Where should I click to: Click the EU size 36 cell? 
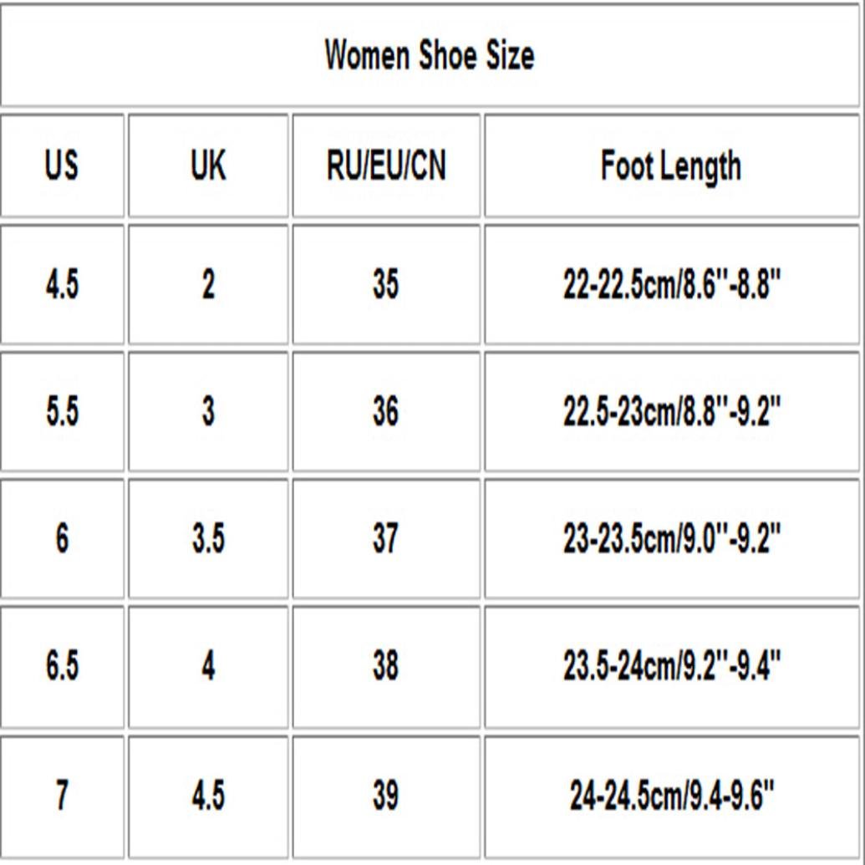(x=386, y=412)
